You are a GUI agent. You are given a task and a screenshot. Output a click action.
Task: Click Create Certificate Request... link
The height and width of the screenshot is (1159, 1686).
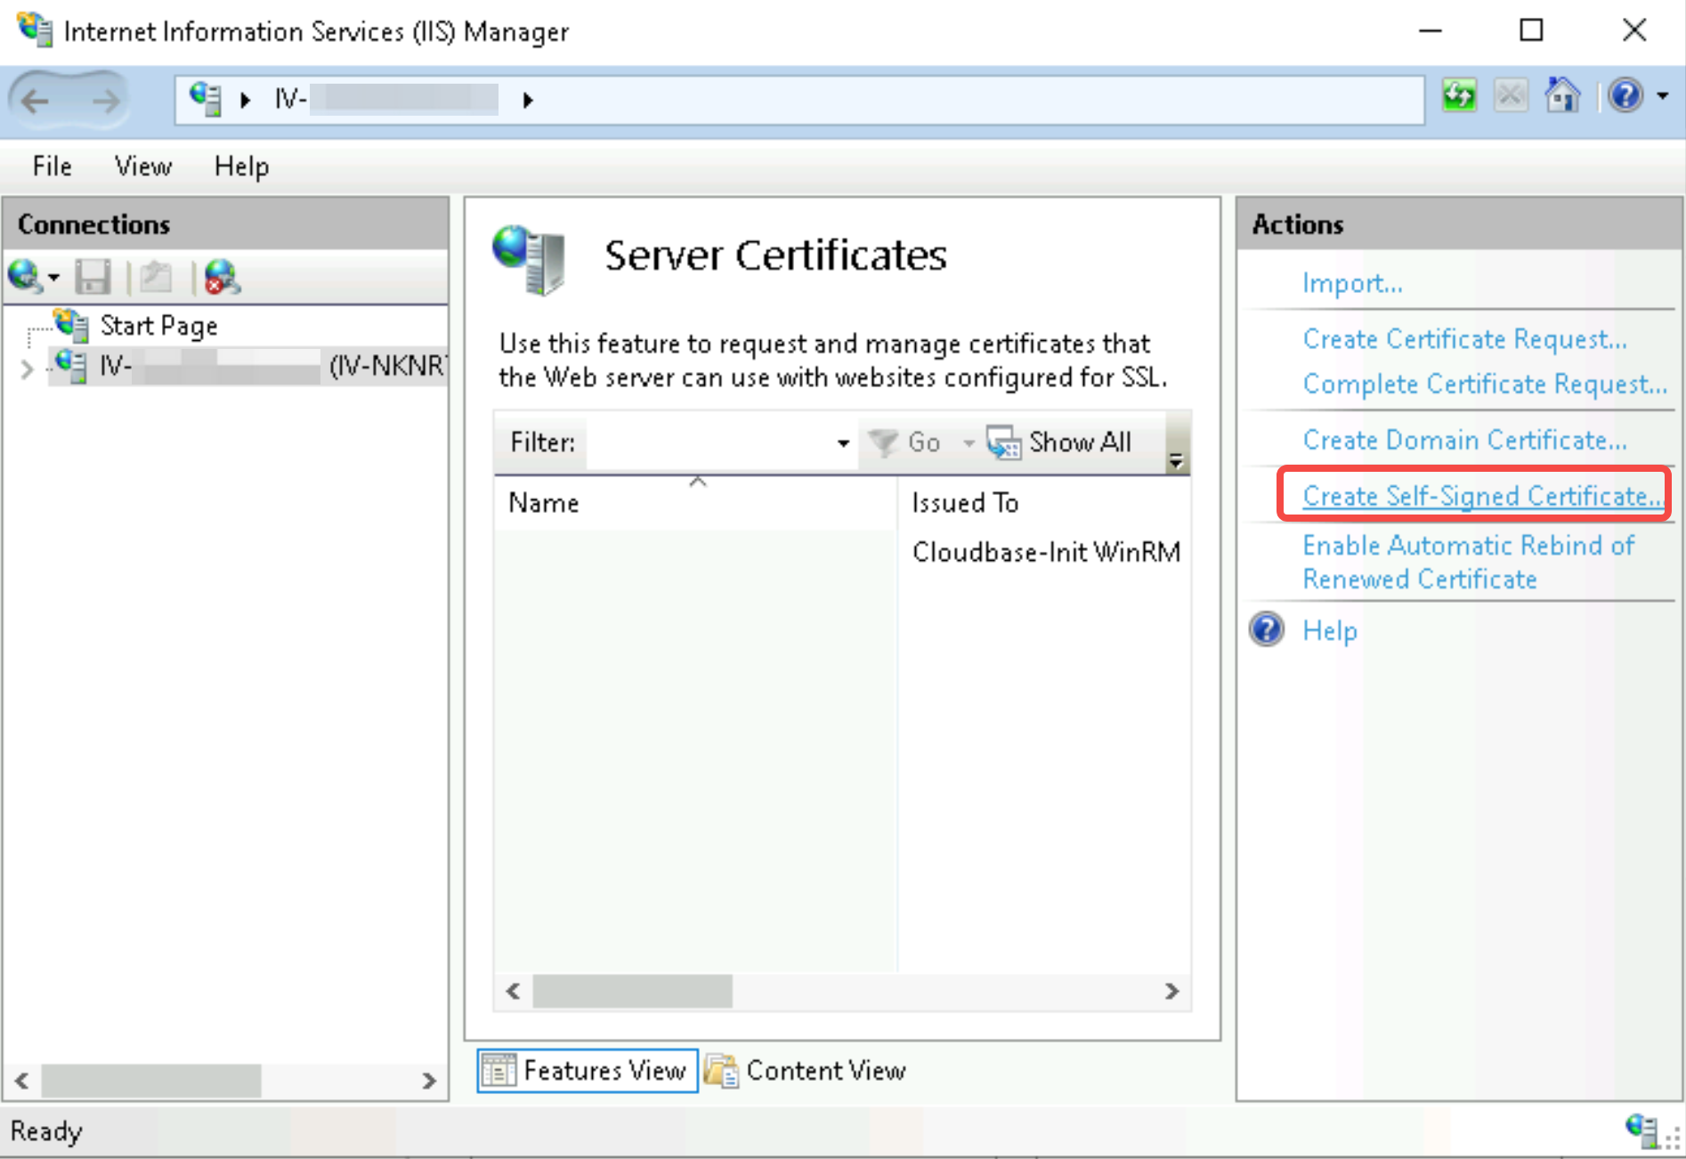coord(1464,339)
